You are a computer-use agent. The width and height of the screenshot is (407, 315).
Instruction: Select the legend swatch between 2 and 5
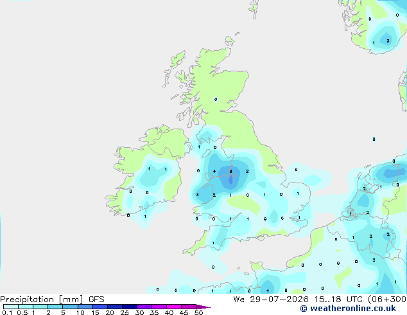[55, 307]
